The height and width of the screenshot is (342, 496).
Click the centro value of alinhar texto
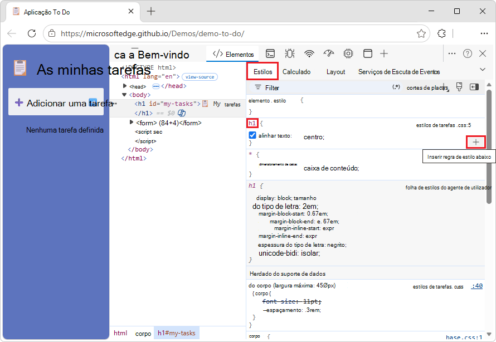[313, 137]
